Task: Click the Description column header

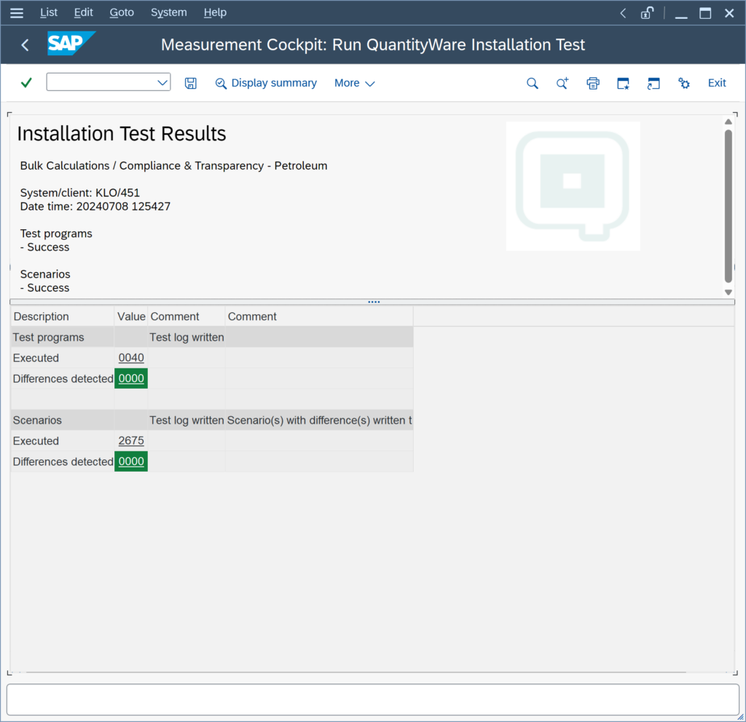Action: 62,317
